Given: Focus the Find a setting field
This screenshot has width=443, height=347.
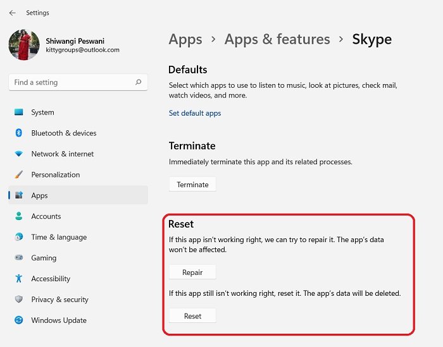Looking at the screenshot, I should 78,82.
